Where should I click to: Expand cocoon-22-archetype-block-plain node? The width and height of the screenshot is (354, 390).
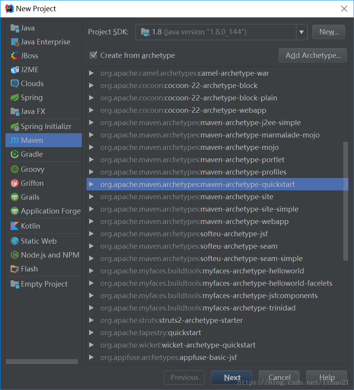[91, 98]
